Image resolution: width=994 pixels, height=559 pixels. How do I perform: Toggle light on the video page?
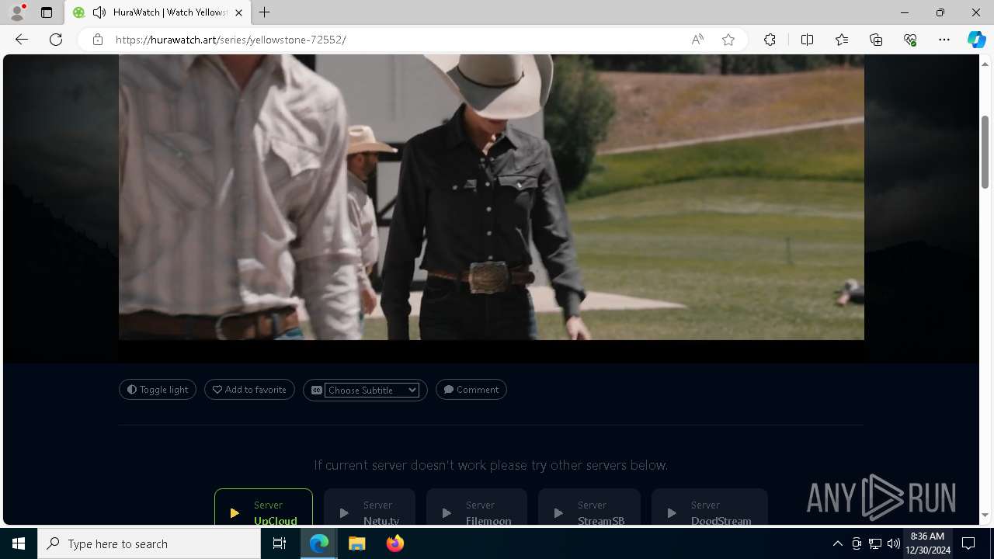point(158,390)
